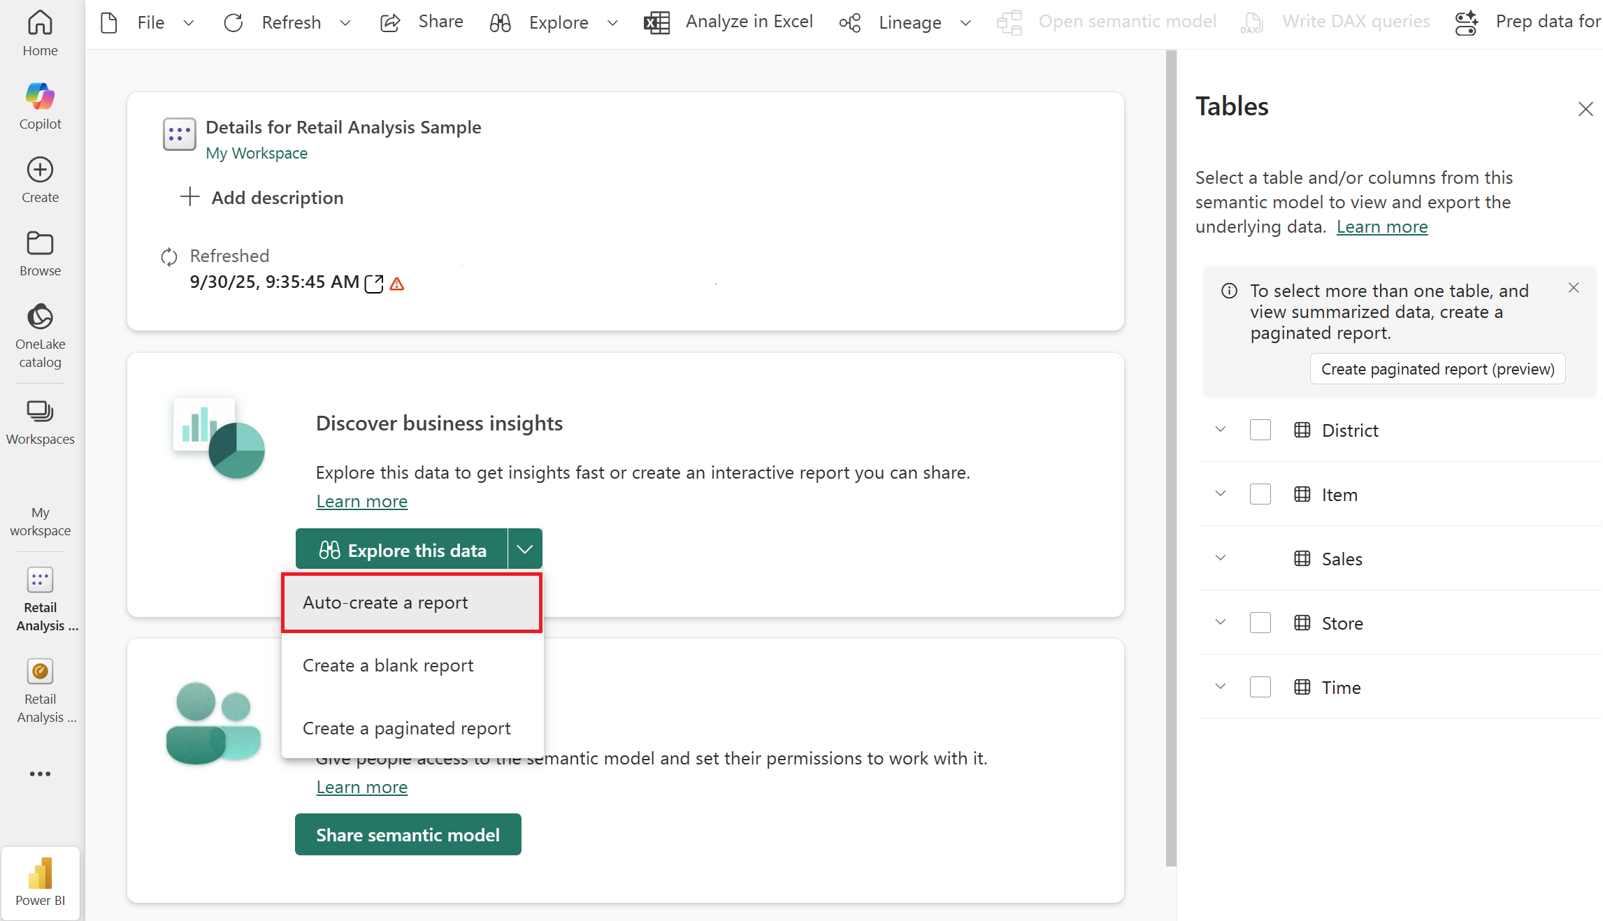Check the Store table checkbox
This screenshot has width=1603, height=921.
click(1260, 623)
